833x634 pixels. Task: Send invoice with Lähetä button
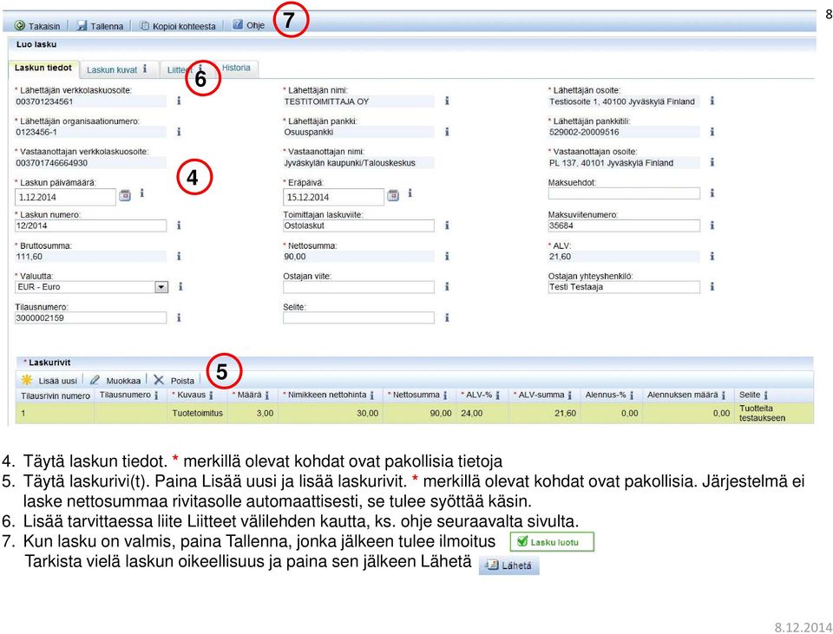click(x=509, y=565)
